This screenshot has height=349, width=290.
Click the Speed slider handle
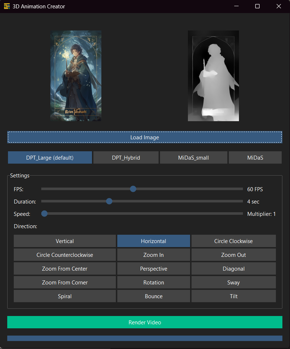tap(45, 214)
